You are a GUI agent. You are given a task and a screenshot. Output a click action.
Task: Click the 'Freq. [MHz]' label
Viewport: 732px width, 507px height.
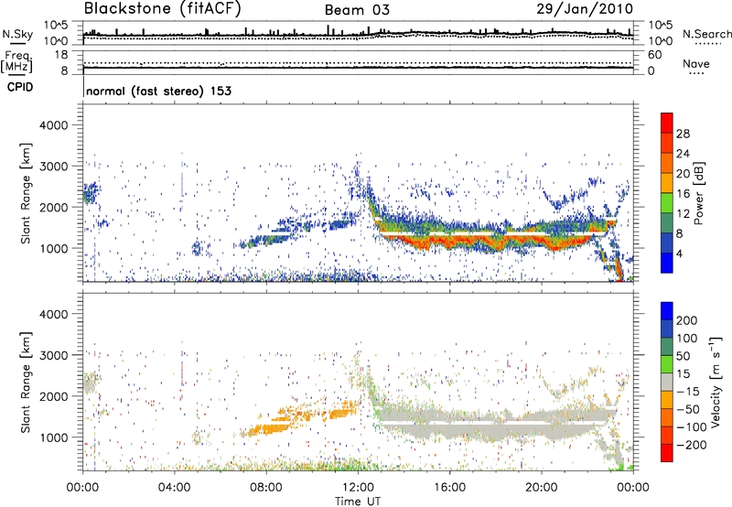(17, 61)
